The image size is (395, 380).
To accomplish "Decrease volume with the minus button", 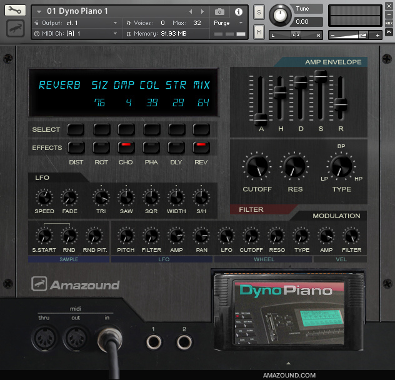I will click(332, 35).
